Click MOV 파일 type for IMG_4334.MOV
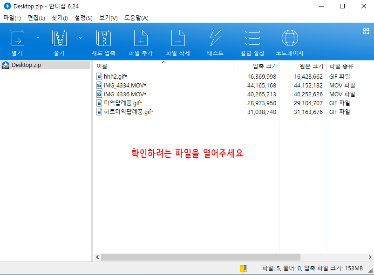374x275 pixels. point(342,85)
